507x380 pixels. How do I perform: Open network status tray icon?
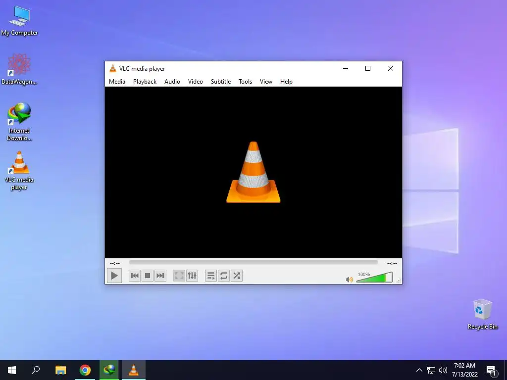click(431, 370)
